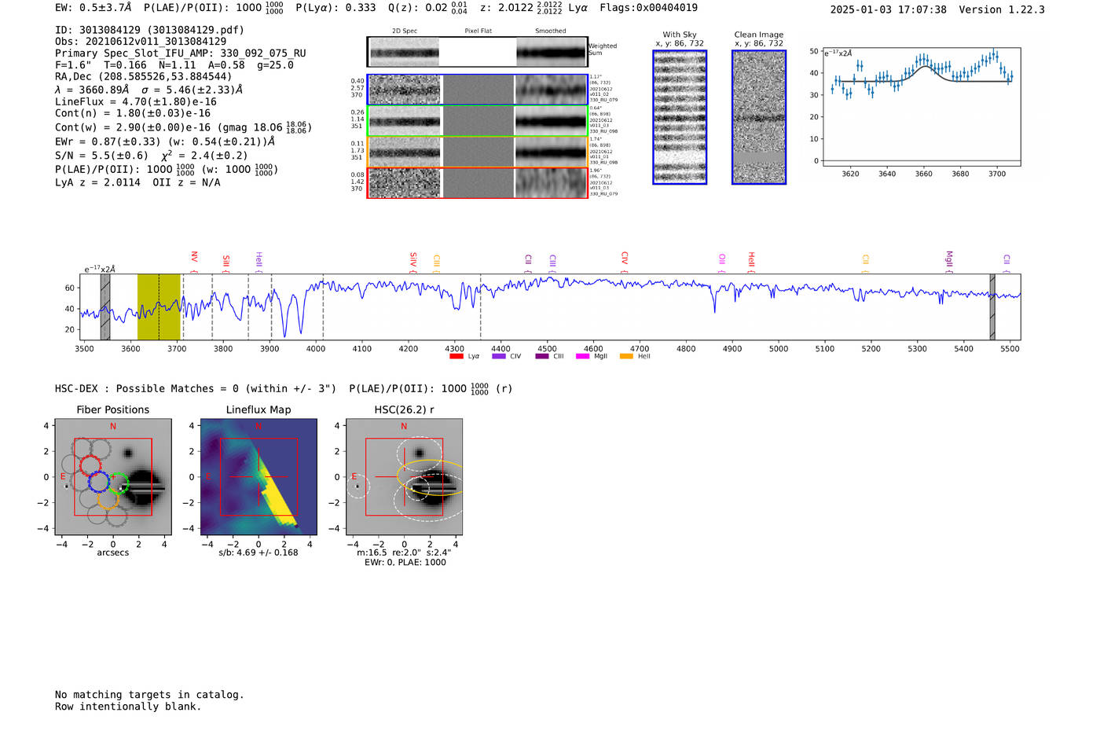Click the MgII magenta legend swatch
Image resolution: width=1100 pixels, height=749 pixels.
click(x=582, y=356)
